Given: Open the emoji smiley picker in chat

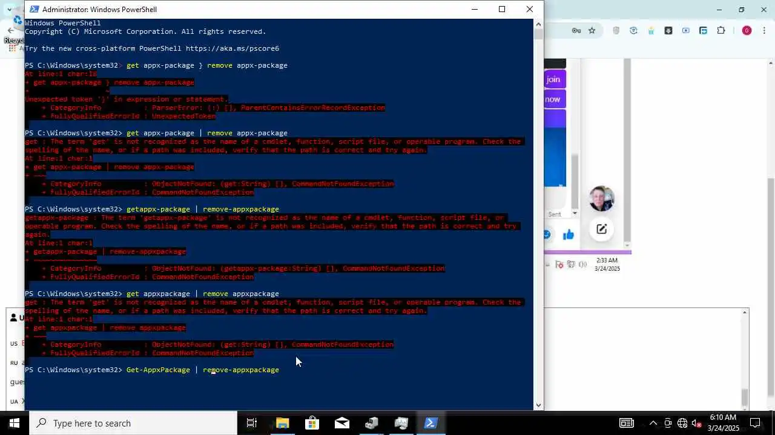Looking at the screenshot, I should click(547, 234).
